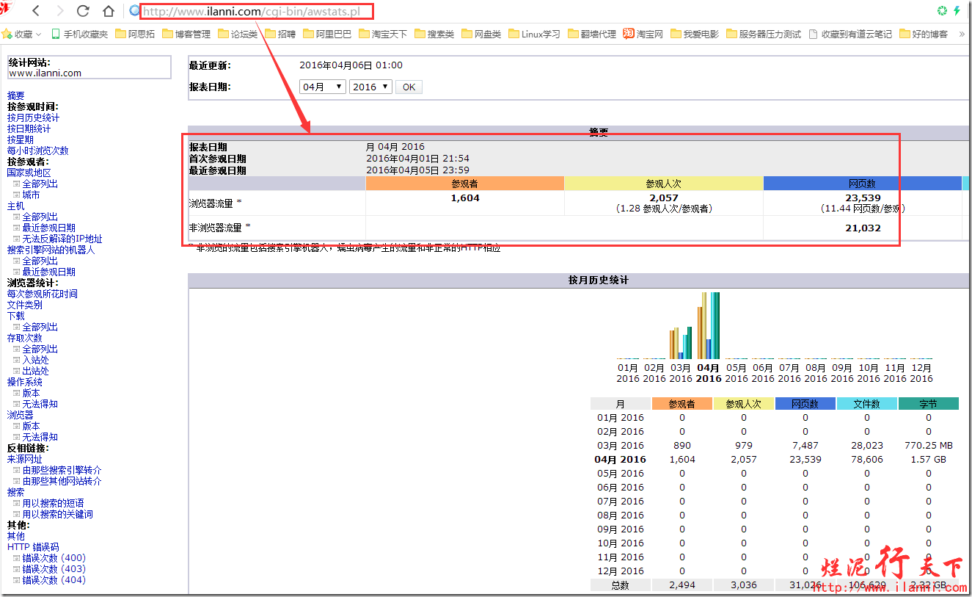Open the 按月历史统计 link in sidebar
The height and width of the screenshot is (597, 972).
[34, 117]
